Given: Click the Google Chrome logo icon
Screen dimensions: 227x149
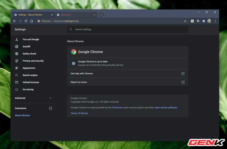Looking at the screenshot, I should 73,52.
